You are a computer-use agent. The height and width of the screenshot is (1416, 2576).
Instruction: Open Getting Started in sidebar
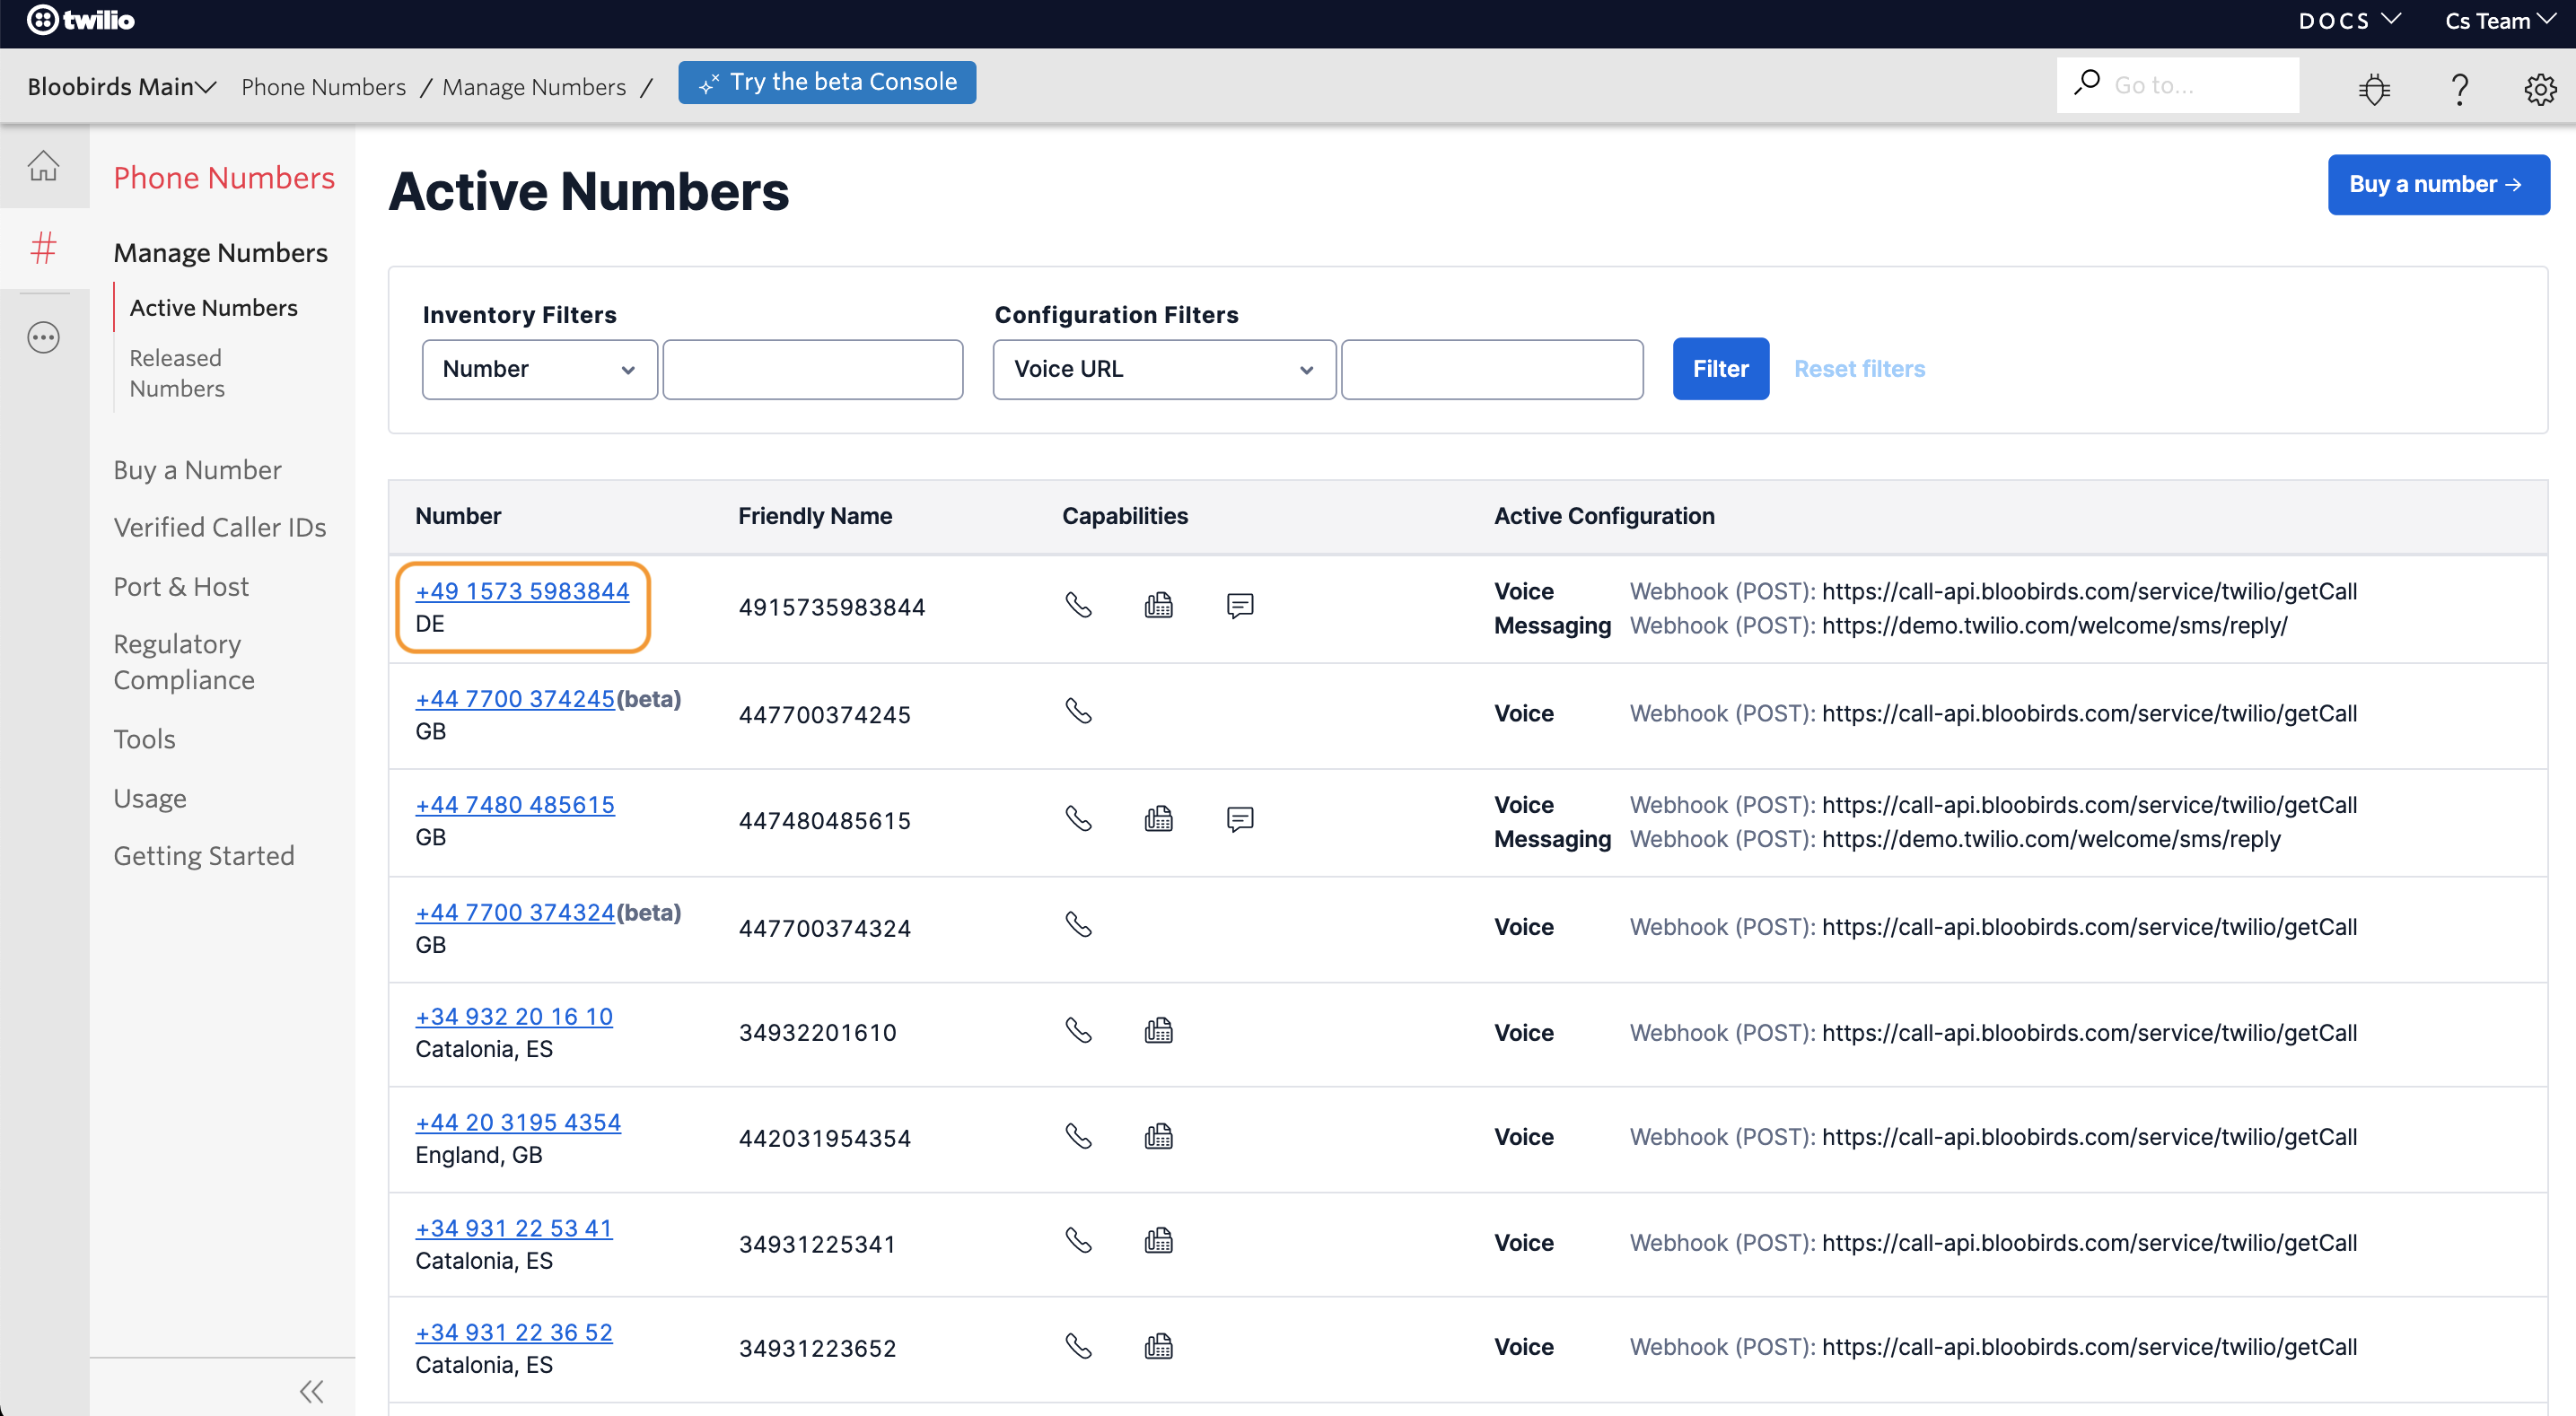[x=204, y=856]
